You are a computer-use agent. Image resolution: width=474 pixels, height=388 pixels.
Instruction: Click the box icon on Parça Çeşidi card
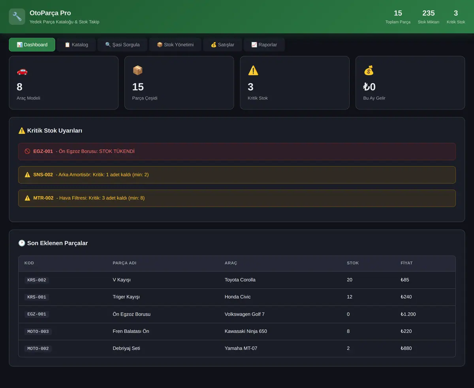tap(137, 71)
